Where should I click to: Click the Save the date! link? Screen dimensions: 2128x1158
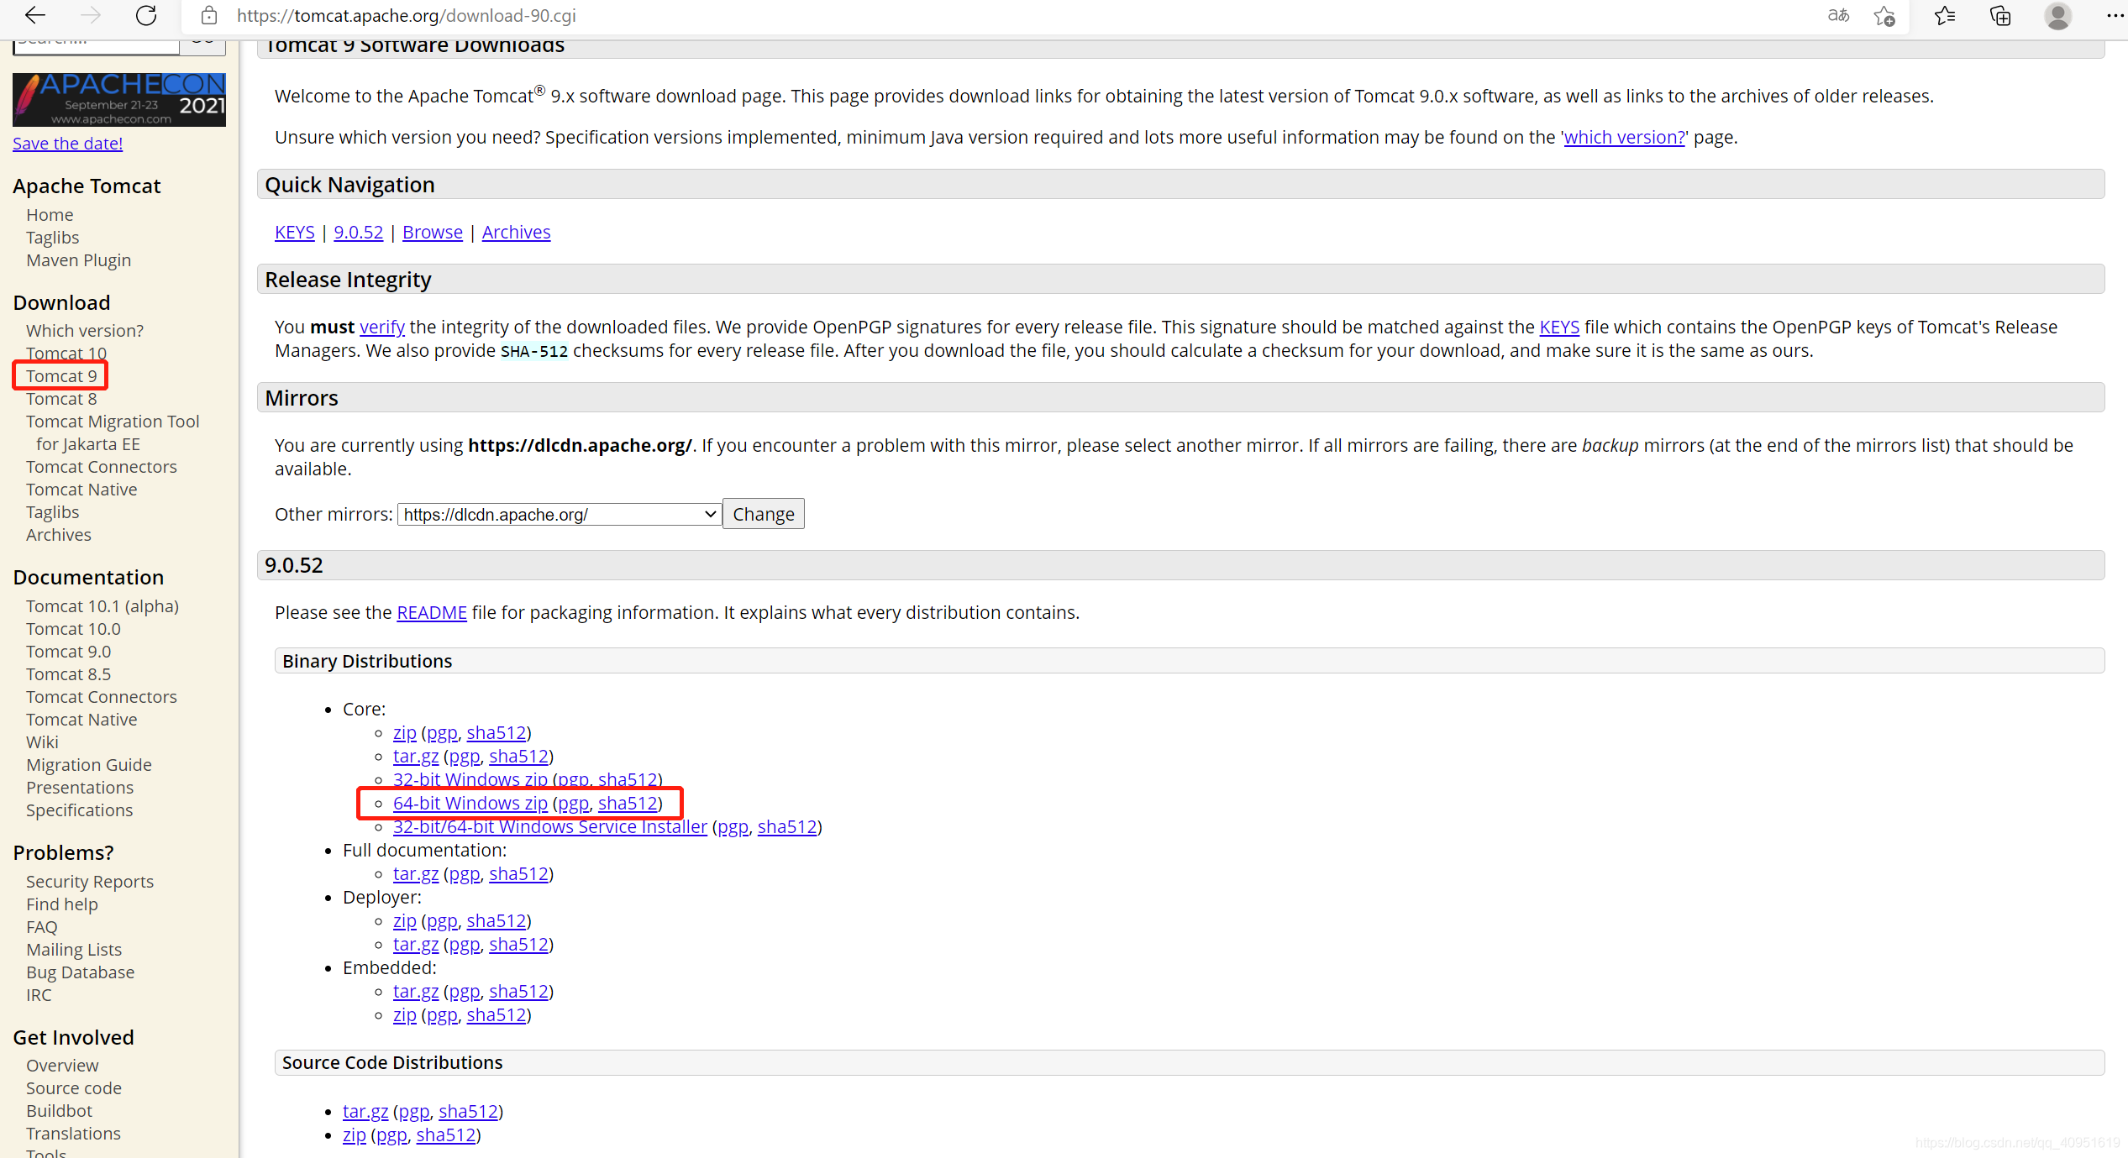pos(67,143)
